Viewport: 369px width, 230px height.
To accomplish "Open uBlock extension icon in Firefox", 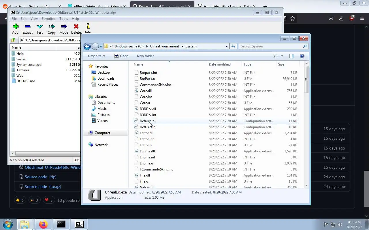I will [x=352, y=18].
